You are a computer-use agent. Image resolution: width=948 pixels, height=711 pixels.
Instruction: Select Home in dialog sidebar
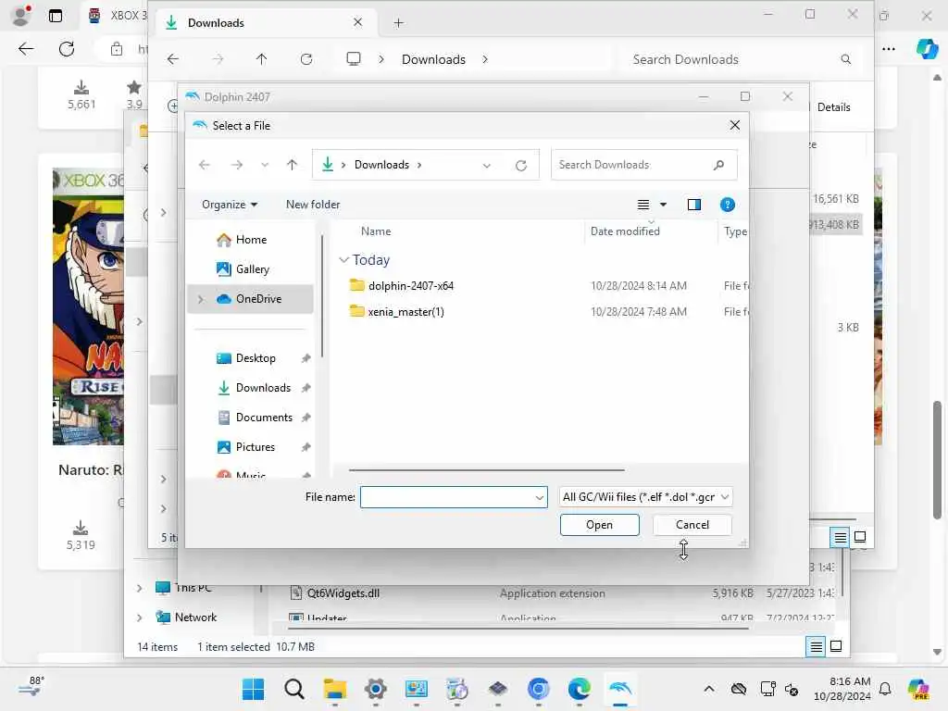250,240
